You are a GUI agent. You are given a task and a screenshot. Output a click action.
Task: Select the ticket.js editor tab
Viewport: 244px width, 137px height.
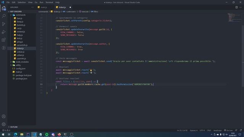click(63, 7)
